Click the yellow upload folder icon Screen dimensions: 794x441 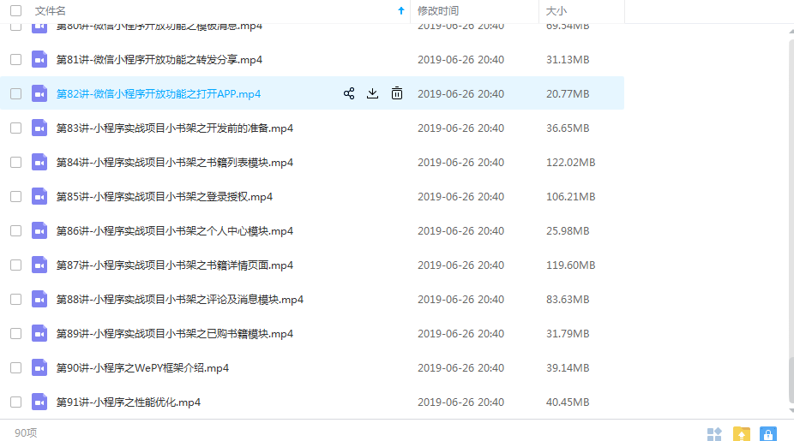(742, 434)
